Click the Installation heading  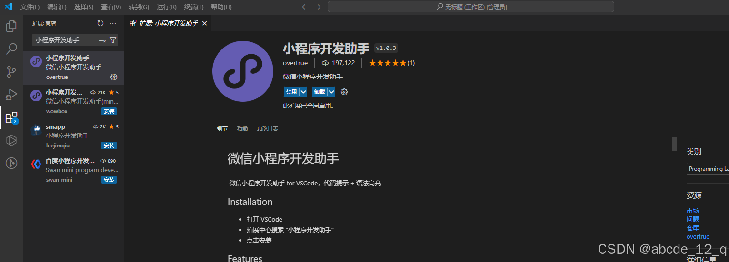tap(250, 202)
